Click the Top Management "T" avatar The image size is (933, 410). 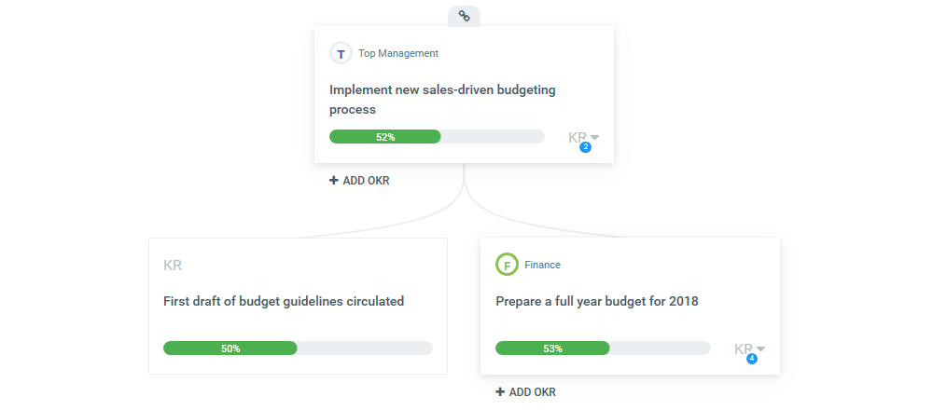tap(341, 53)
